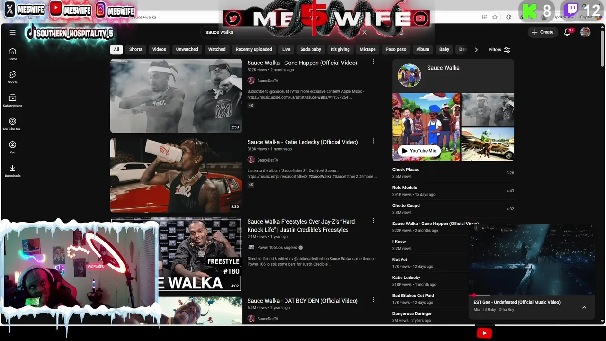
Task: Open the Katie Ledecky video thumbnail
Action: 176,175
